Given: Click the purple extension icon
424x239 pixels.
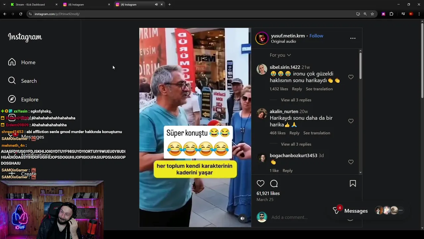Looking at the screenshot, I should pos(384,14).
